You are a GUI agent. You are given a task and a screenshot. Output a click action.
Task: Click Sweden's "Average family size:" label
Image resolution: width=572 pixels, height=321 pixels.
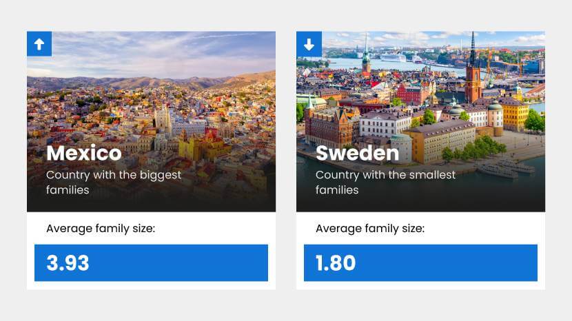370,228
